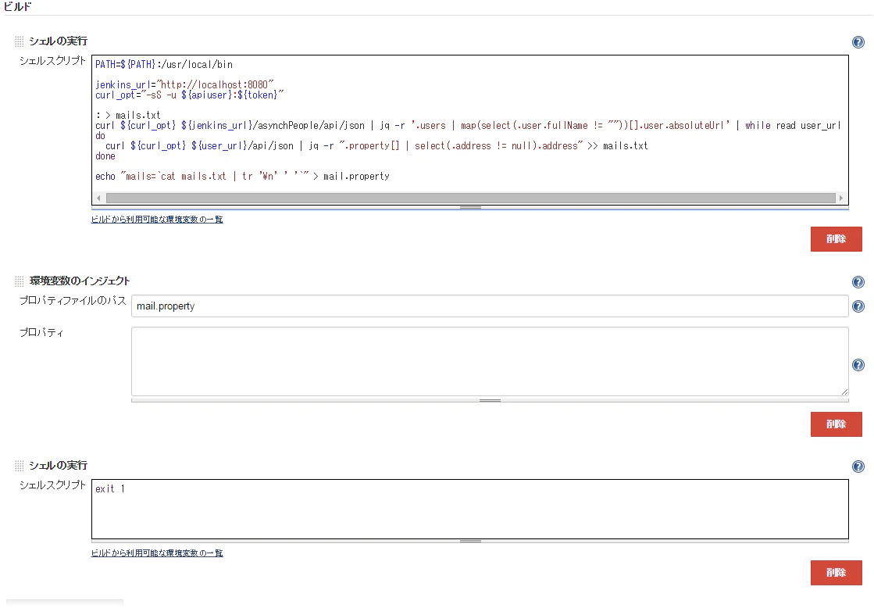Screen dimensions: 874x608
Task: Show help for the properties textarea
Action: point(858,365)
